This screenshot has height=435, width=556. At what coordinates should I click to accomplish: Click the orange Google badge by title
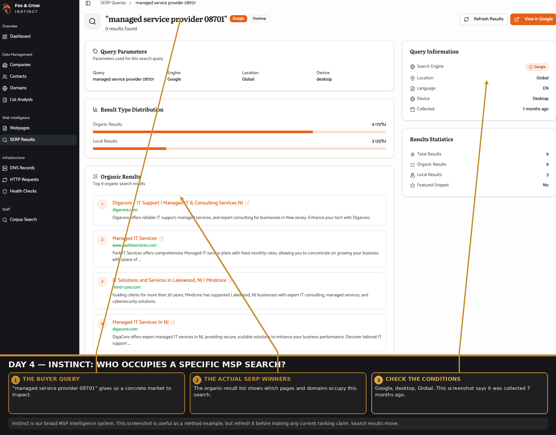click(239, 19)
